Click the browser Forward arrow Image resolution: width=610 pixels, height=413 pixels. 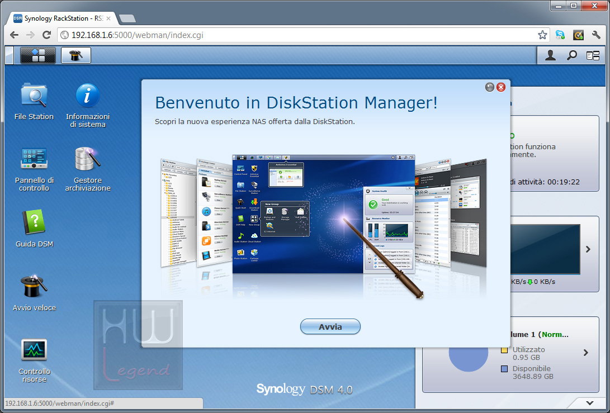[30, 35]
